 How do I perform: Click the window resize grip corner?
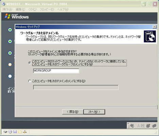click(156, 133)
